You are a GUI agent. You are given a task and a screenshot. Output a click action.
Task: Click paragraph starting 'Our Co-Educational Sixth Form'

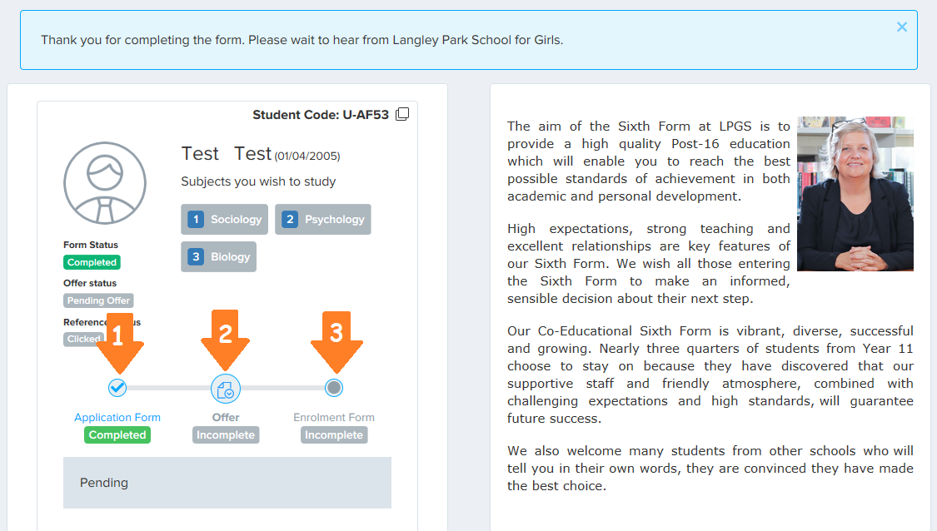click(710, 375)
